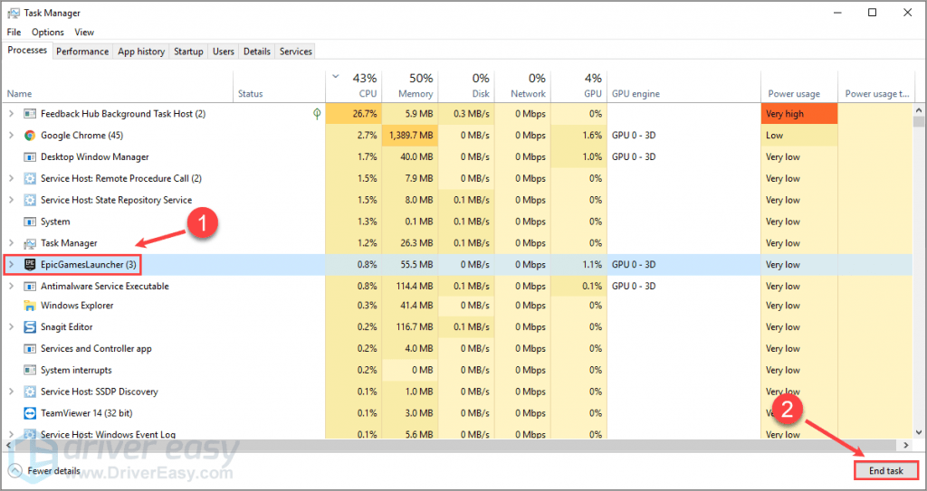The image size is (927, 491).
Task: Sort by the CPU column header
Action: 354,86
